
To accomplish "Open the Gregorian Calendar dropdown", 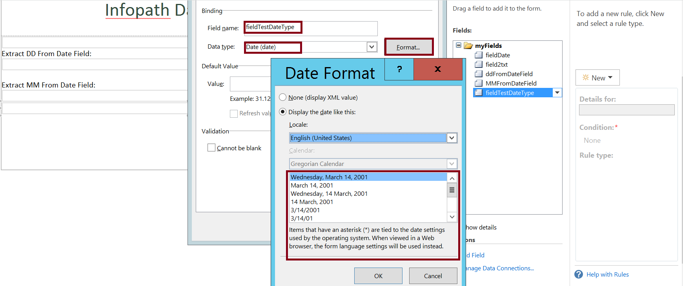I will coord(452,164).
